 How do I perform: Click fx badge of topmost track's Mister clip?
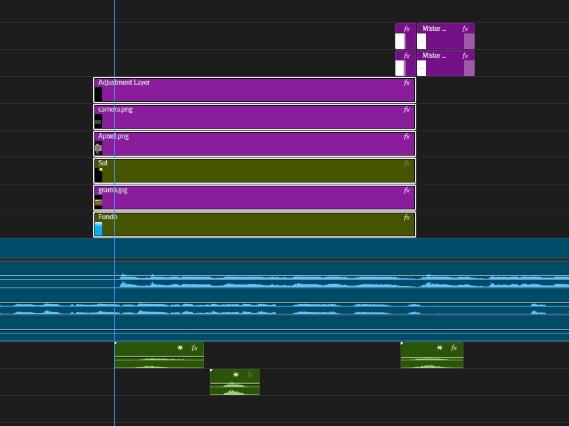(465, 29)
